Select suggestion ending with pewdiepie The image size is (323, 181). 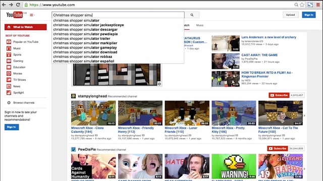[x=118, y=34]
